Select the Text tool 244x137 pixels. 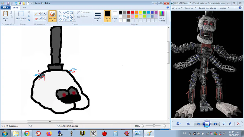pos(44,14)
